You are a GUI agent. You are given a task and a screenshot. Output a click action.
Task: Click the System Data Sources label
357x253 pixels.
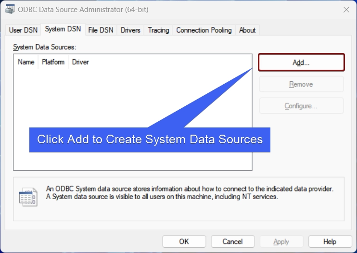(x=45, y=47)
